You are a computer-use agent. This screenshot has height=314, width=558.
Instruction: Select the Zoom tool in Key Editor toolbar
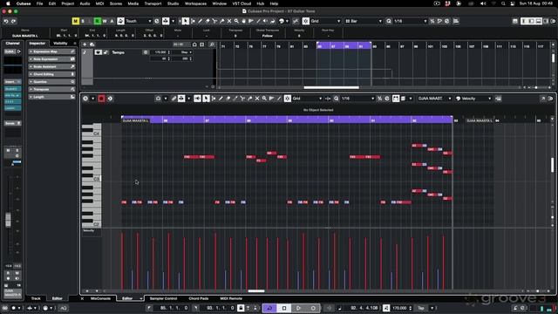tap(264, 99)
